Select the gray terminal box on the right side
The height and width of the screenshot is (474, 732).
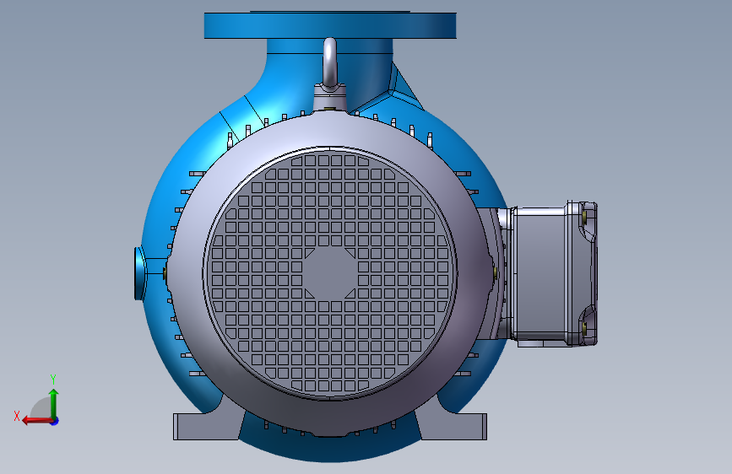point(553,274)
